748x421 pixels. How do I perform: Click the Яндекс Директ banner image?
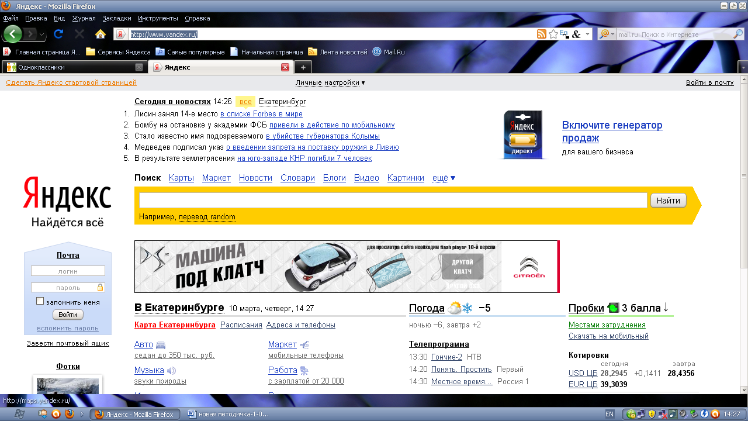coord(523,135)
